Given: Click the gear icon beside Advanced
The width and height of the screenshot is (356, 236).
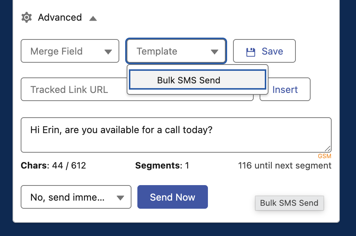Looking at the screenshot, I should [26, 17].
